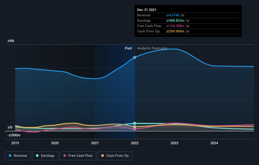Toggle the Cash From Op legend button
The width and height of the screenshot is (259, 165).
pos(115,156)
